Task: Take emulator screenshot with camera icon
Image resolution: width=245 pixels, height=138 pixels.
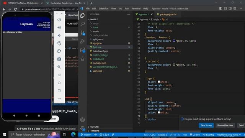Action: (59, 59)
